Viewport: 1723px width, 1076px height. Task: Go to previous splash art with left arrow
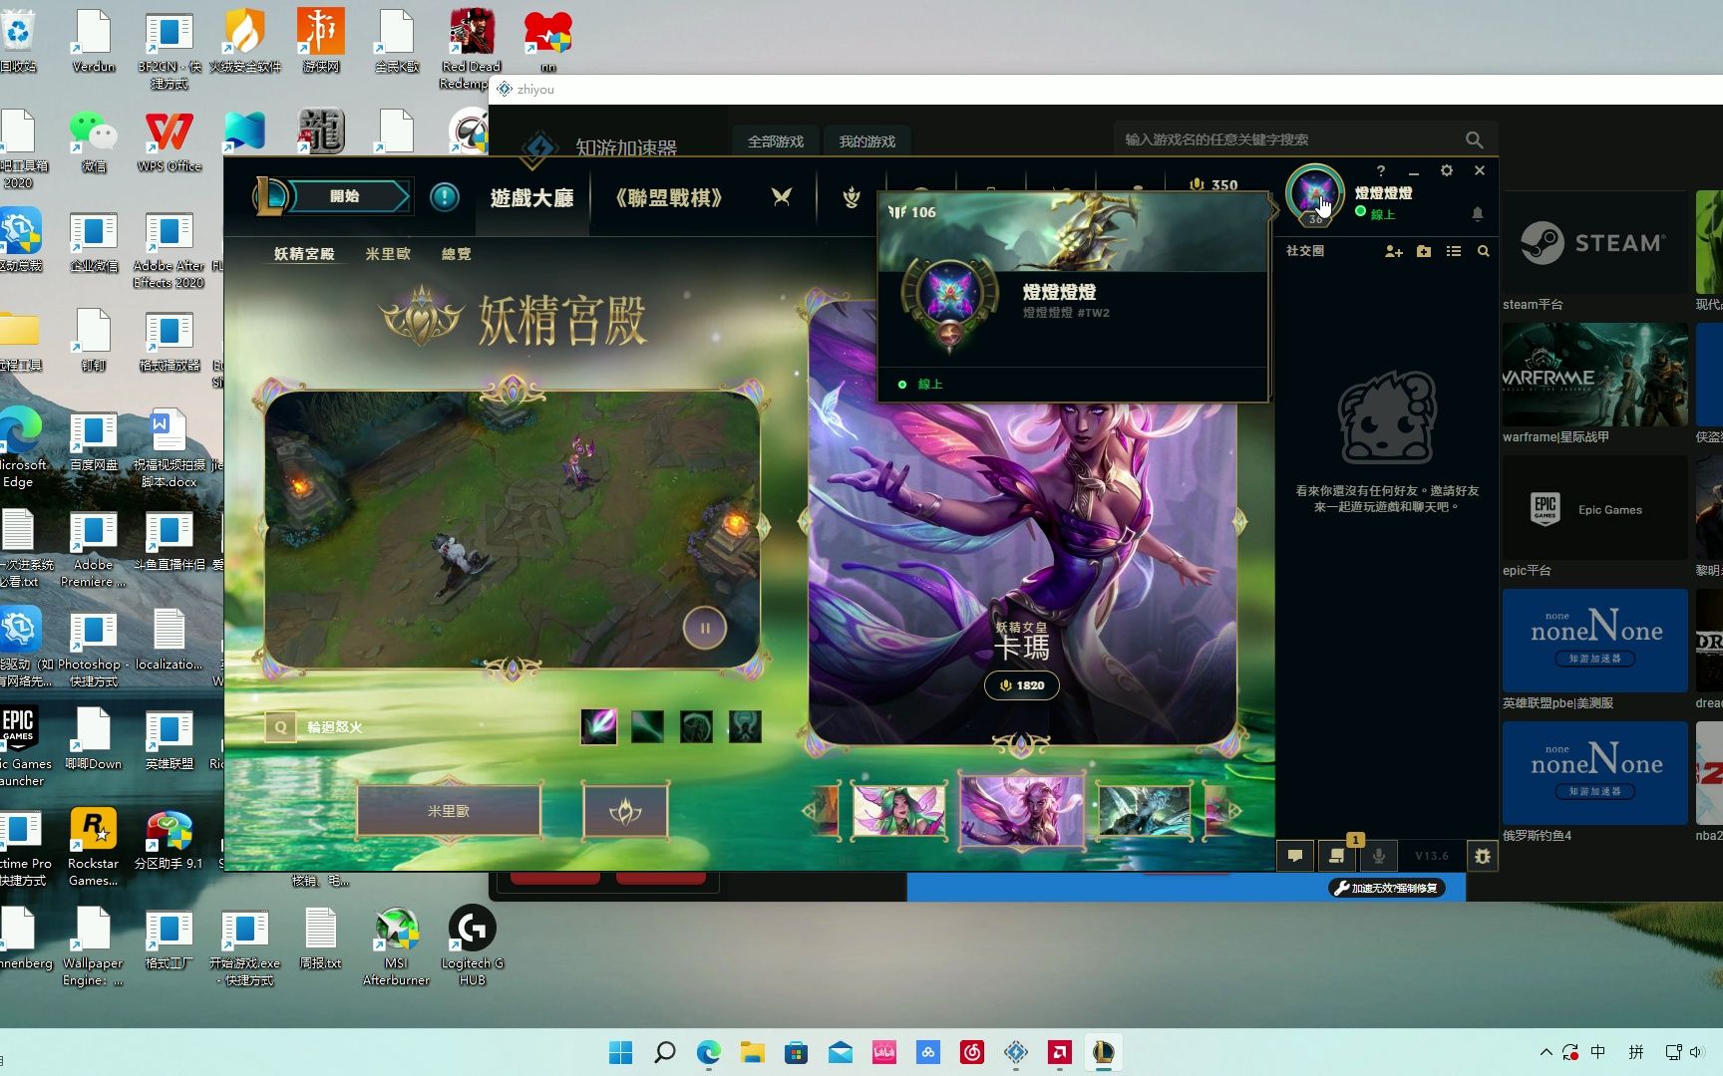pos(805,520)
